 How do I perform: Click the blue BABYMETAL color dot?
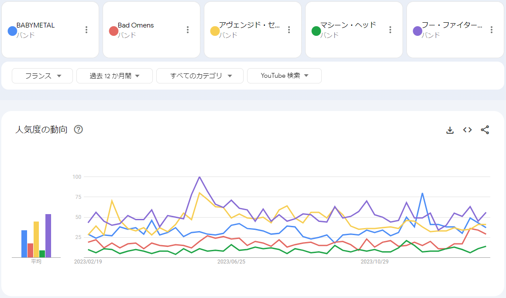(12, 31)
